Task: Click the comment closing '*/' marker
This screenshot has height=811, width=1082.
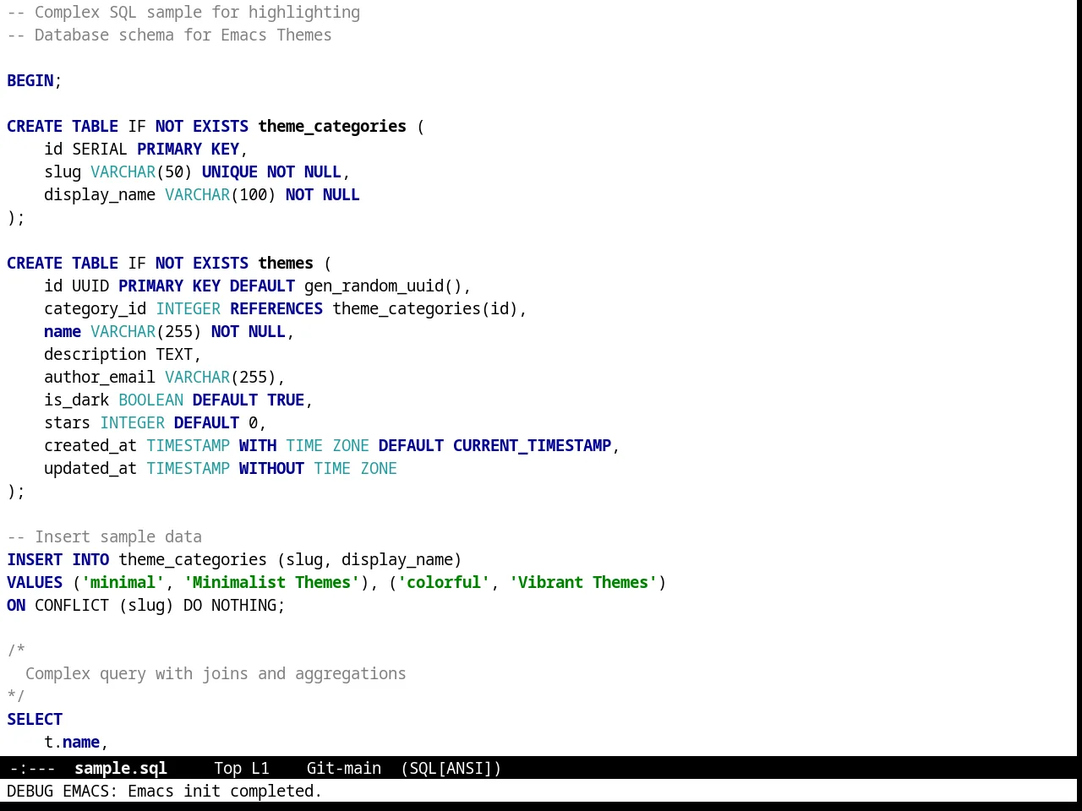Action: (16, 696)
